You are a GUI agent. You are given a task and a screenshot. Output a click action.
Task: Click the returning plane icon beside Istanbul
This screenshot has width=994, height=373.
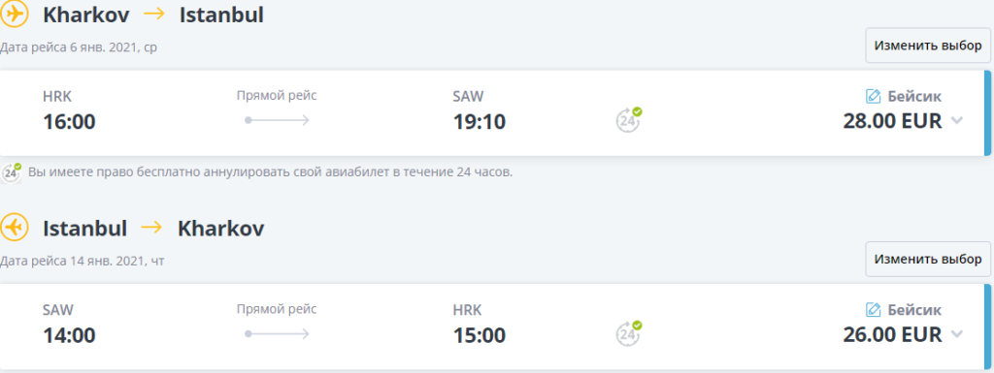coord(14,228)
